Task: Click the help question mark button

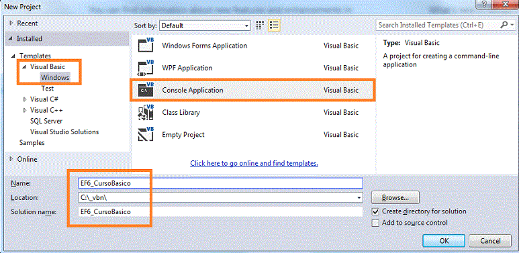Action: (x=485, y=4)
